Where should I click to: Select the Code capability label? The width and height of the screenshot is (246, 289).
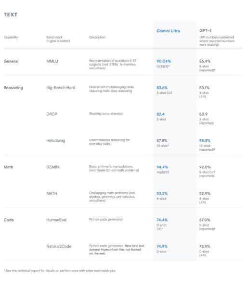pos(9,220)
